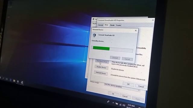Click the battery icon in the tray

117,104
